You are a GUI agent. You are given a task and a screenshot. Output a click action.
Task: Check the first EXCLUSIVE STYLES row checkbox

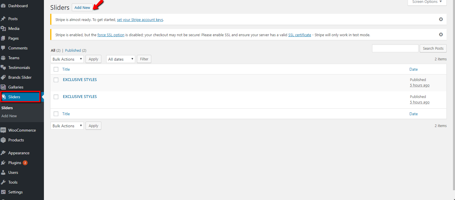[56, 80]
